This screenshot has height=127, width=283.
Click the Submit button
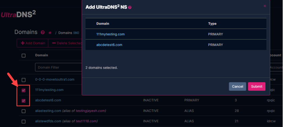(257, 87)
